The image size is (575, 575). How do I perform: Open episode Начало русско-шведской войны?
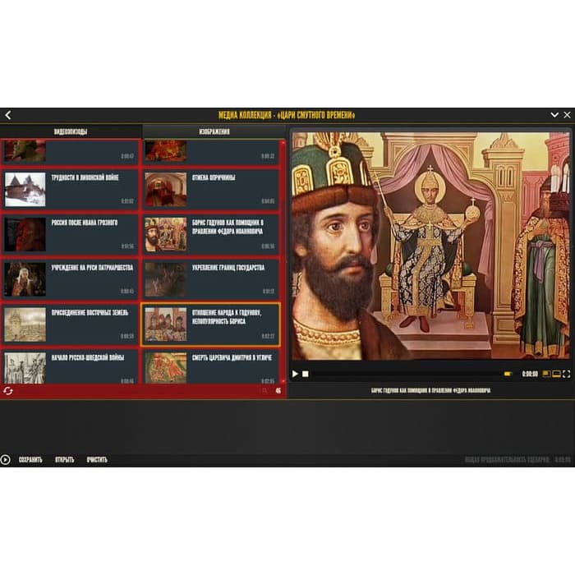point(70,367)
